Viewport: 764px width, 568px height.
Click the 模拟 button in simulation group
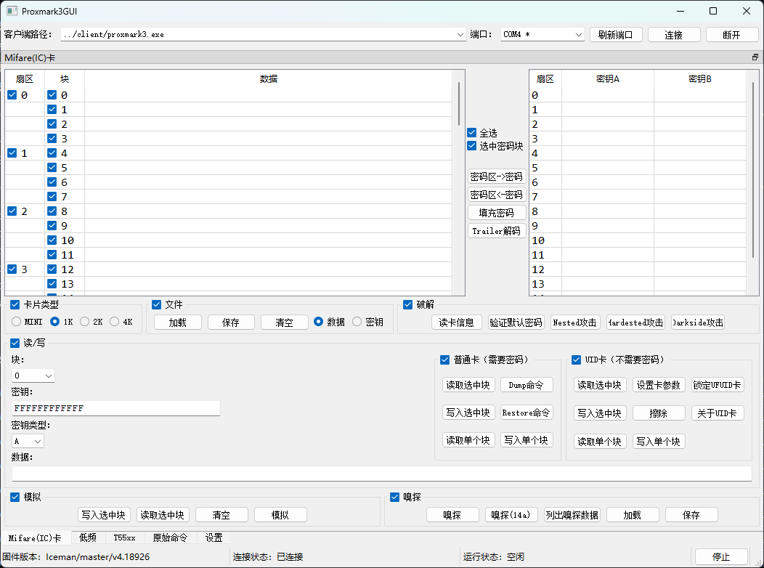[x=280, y=515]
